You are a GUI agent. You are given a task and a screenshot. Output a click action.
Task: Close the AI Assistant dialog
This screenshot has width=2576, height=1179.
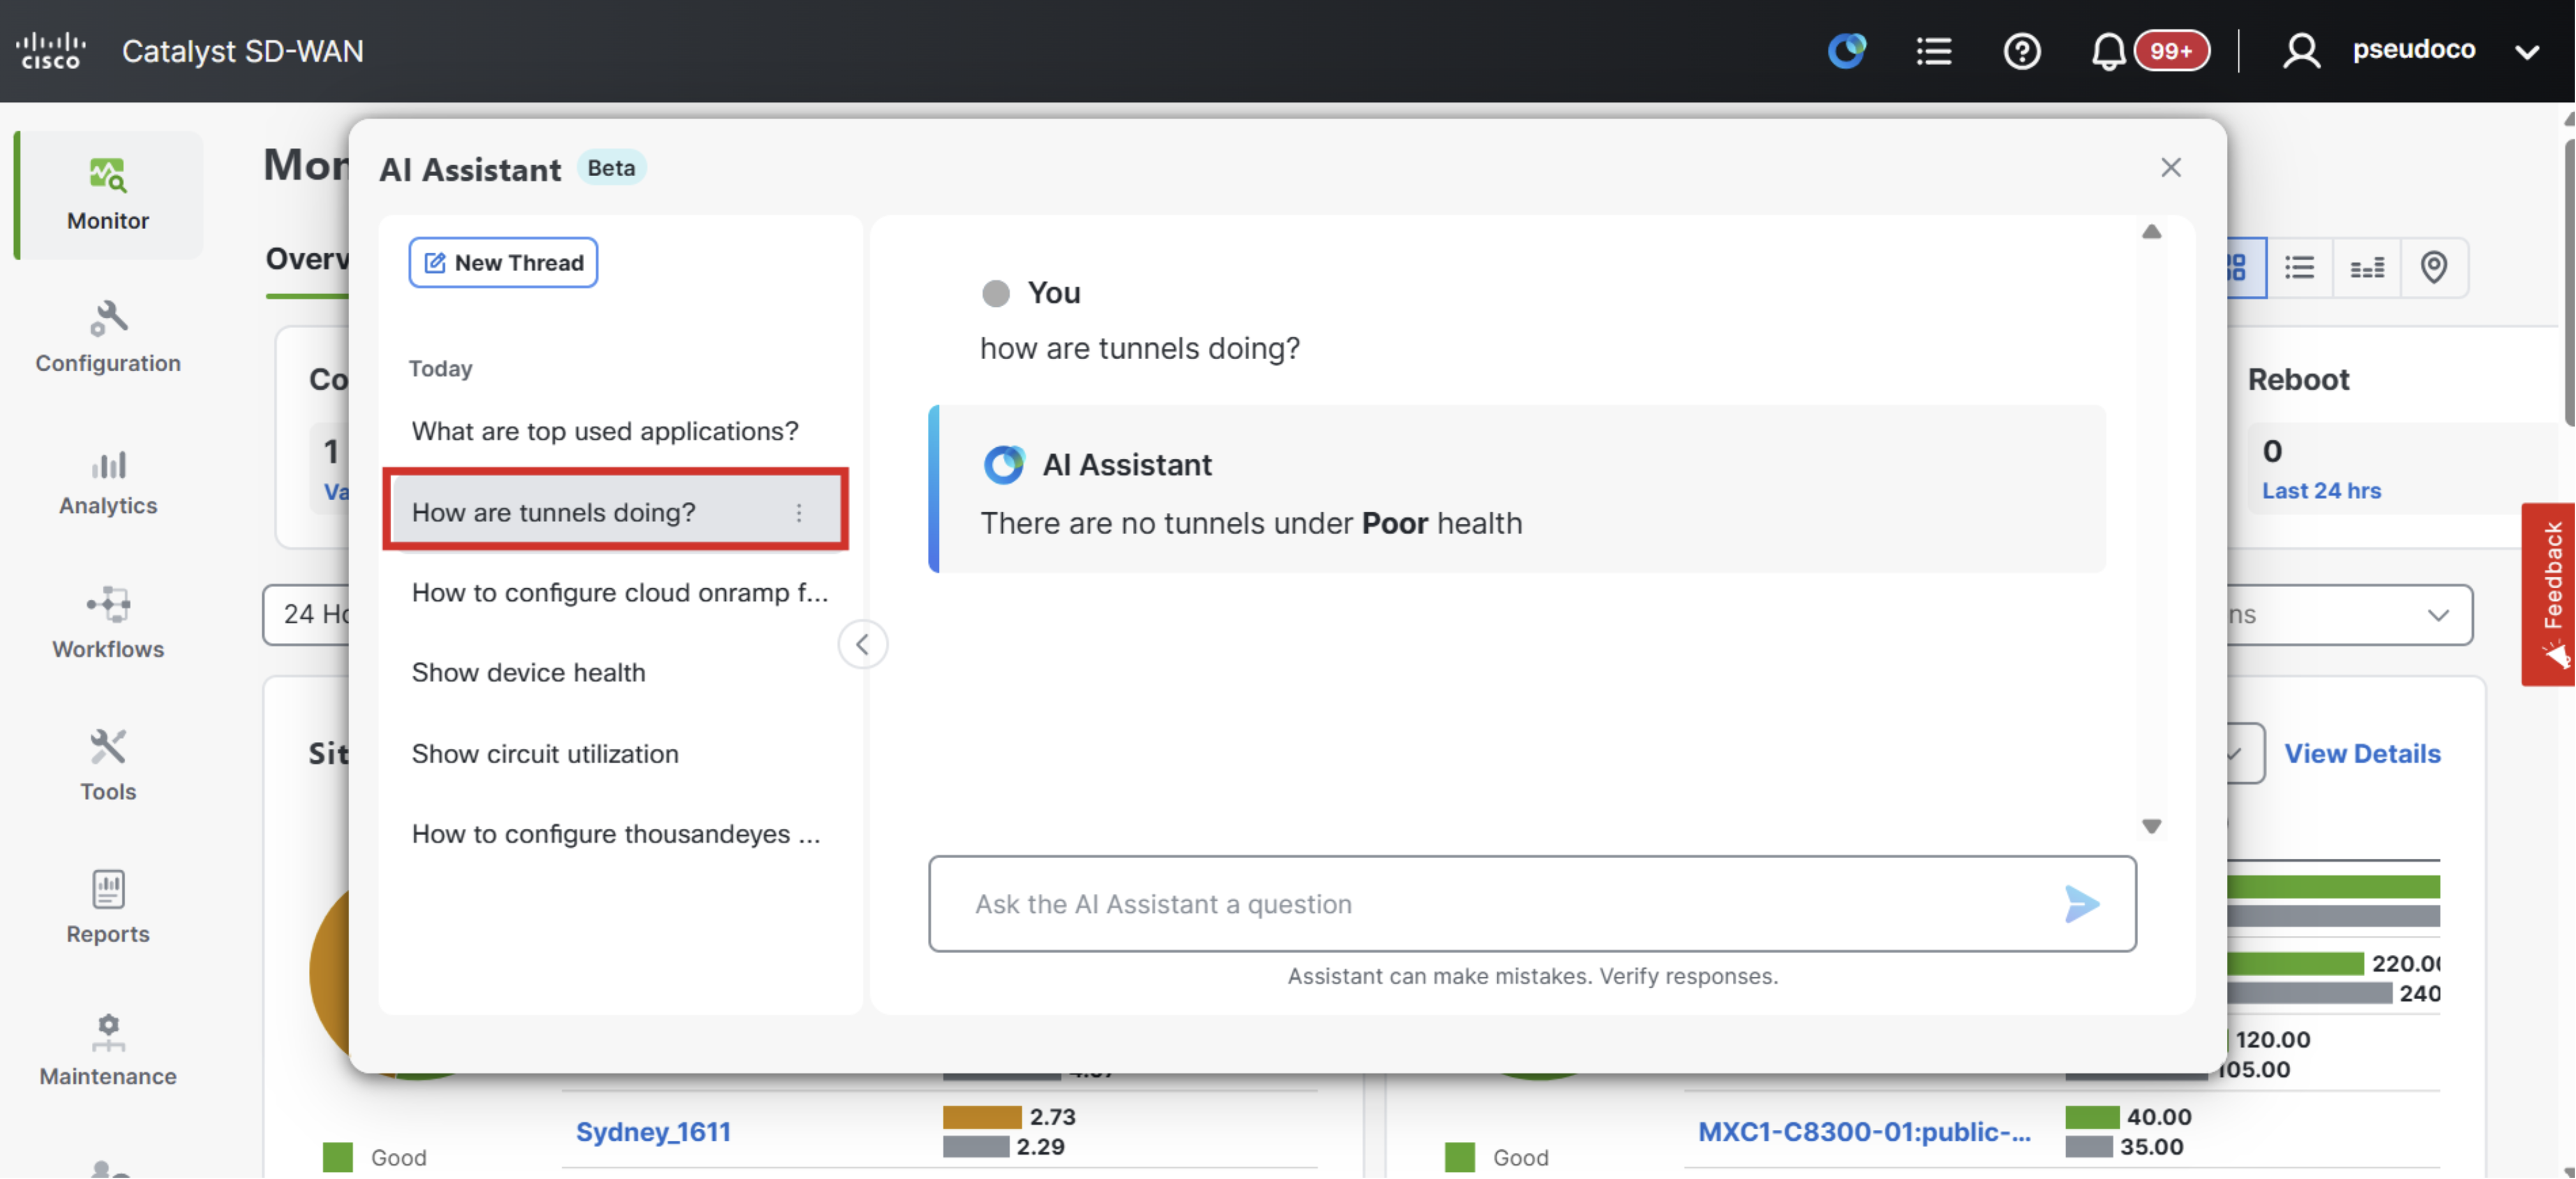[x=2170, y=167]
